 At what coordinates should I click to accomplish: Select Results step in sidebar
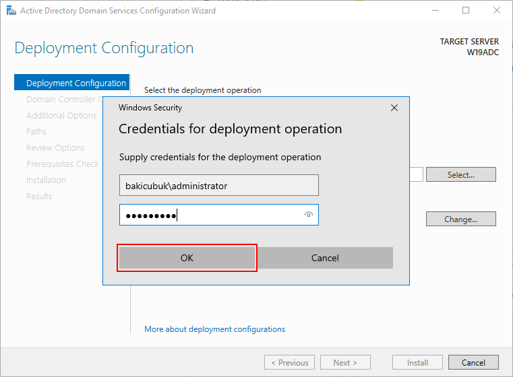(x=39, y=196)
